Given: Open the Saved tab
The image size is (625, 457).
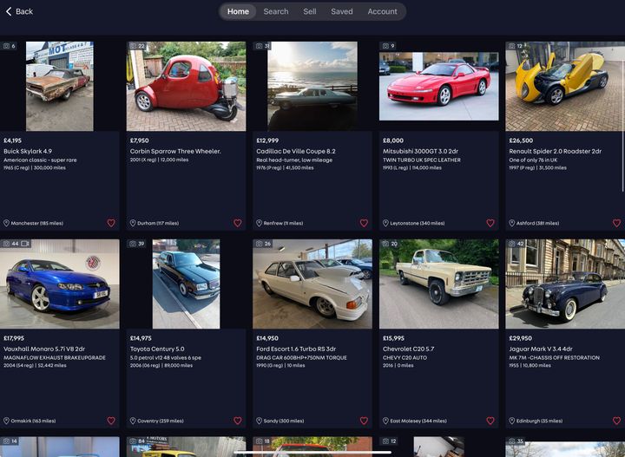Looking at the screenshot, I should click(x=341, y=11).
